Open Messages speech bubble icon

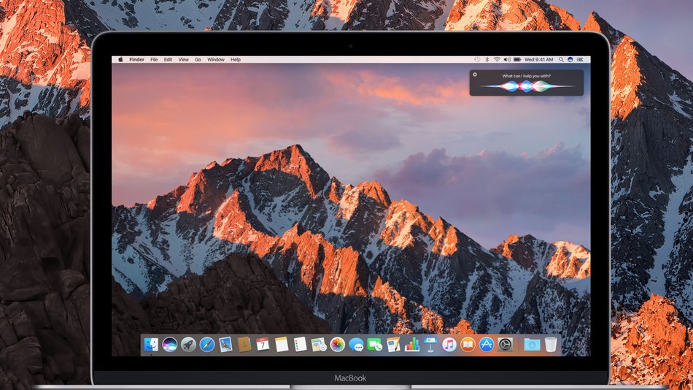[x=356, y=345]
